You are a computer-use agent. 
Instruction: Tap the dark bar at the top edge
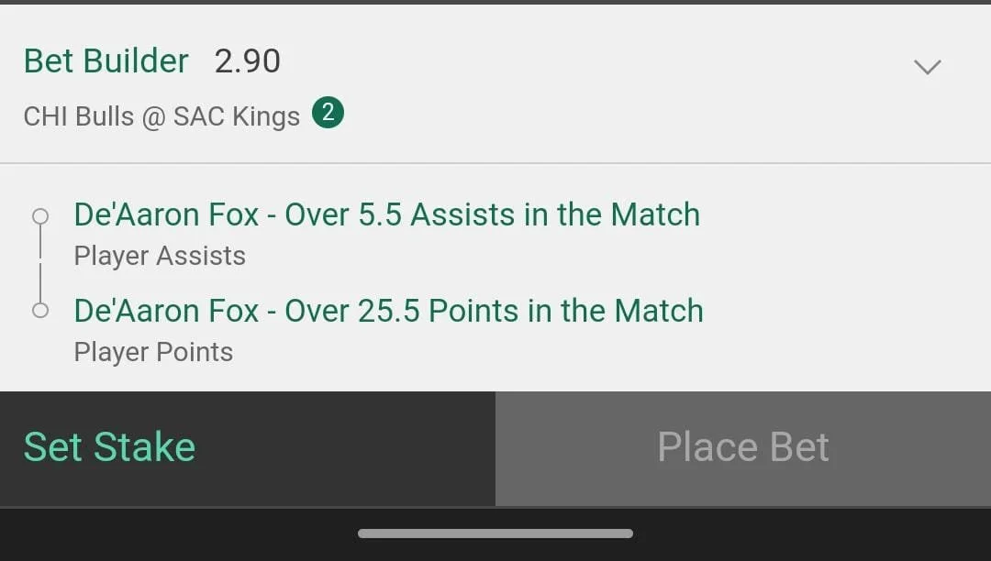point(495,3)
